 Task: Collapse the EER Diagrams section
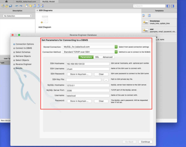coord(37,11)
